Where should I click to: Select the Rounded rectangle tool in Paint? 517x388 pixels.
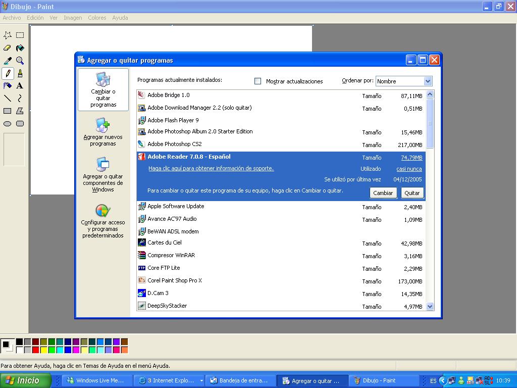pyautogui.click(x=20, y=124)
